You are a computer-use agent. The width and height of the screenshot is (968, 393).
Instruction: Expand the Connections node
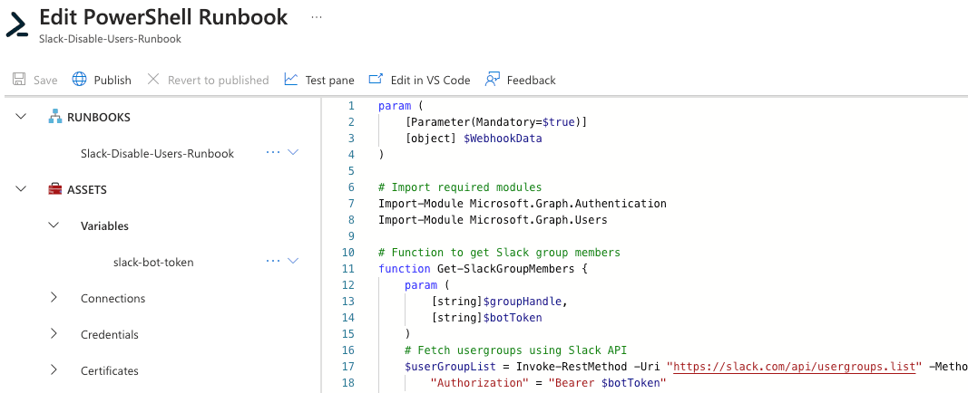coord(54,298)
